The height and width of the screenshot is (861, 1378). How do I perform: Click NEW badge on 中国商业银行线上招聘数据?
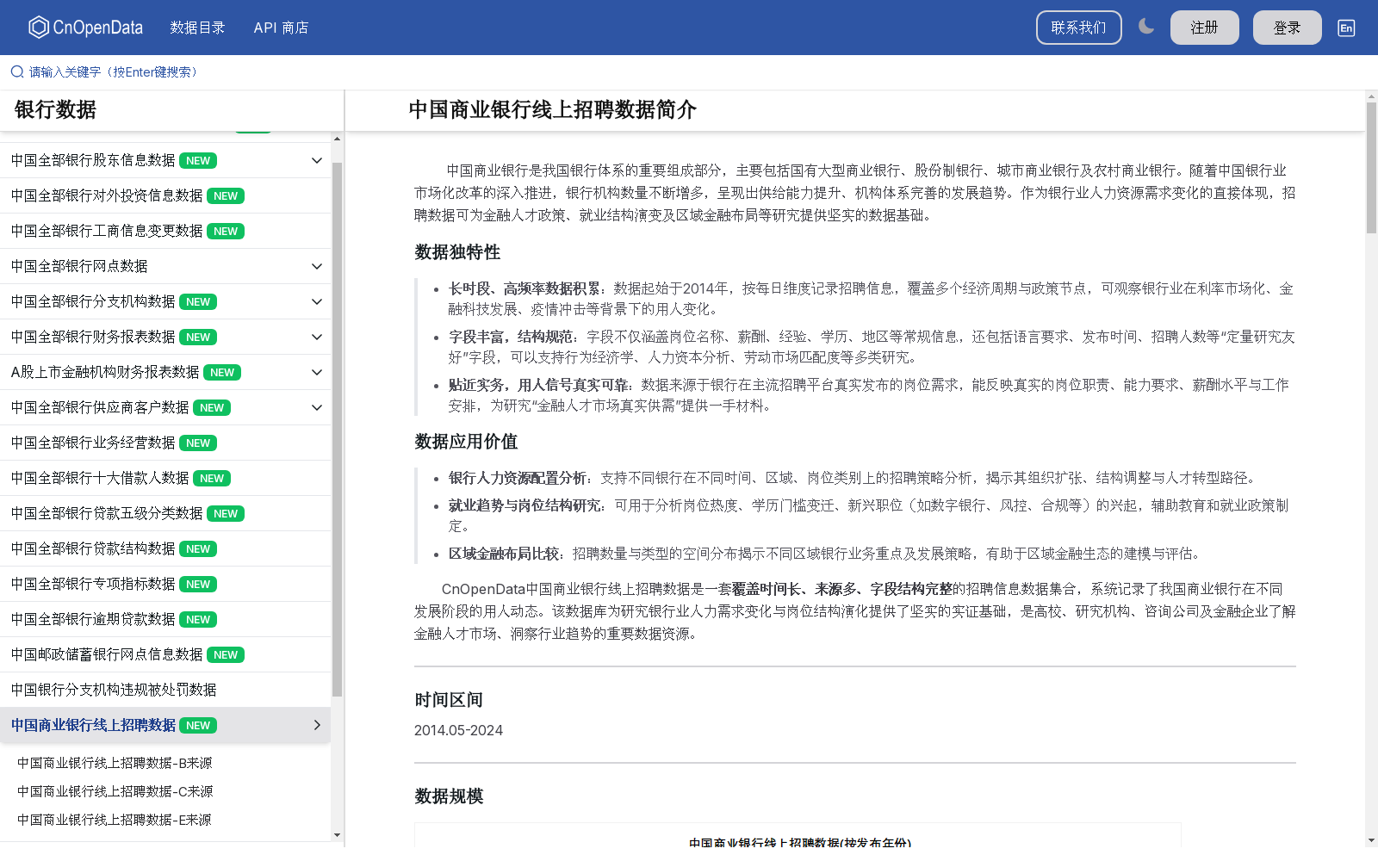point(198,726)
